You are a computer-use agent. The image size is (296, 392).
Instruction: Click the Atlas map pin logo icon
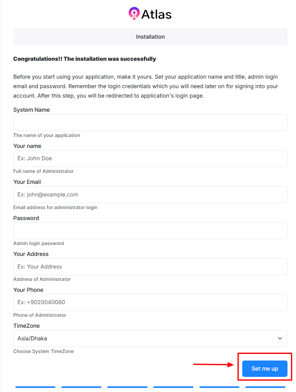[x=134, y=14]
